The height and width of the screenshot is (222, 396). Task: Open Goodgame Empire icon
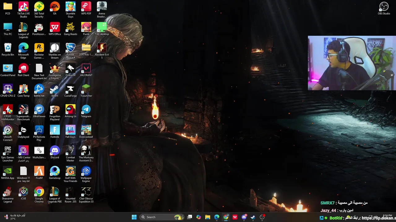55,72
